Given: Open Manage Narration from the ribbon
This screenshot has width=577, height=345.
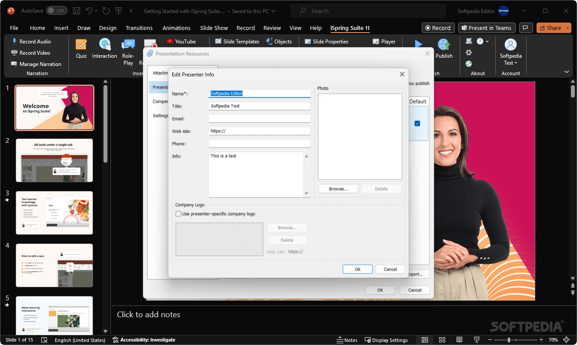Looking at the screenshot, I should coord(36,64).
